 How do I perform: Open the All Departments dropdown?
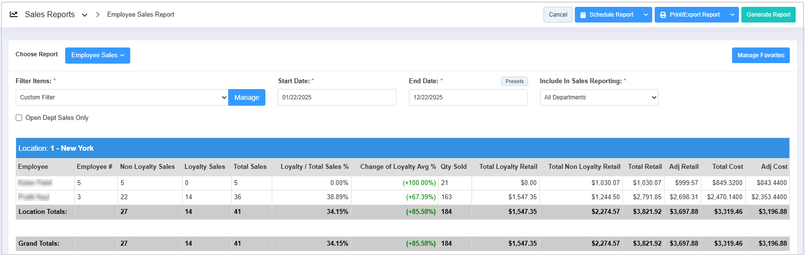[598, 97]
